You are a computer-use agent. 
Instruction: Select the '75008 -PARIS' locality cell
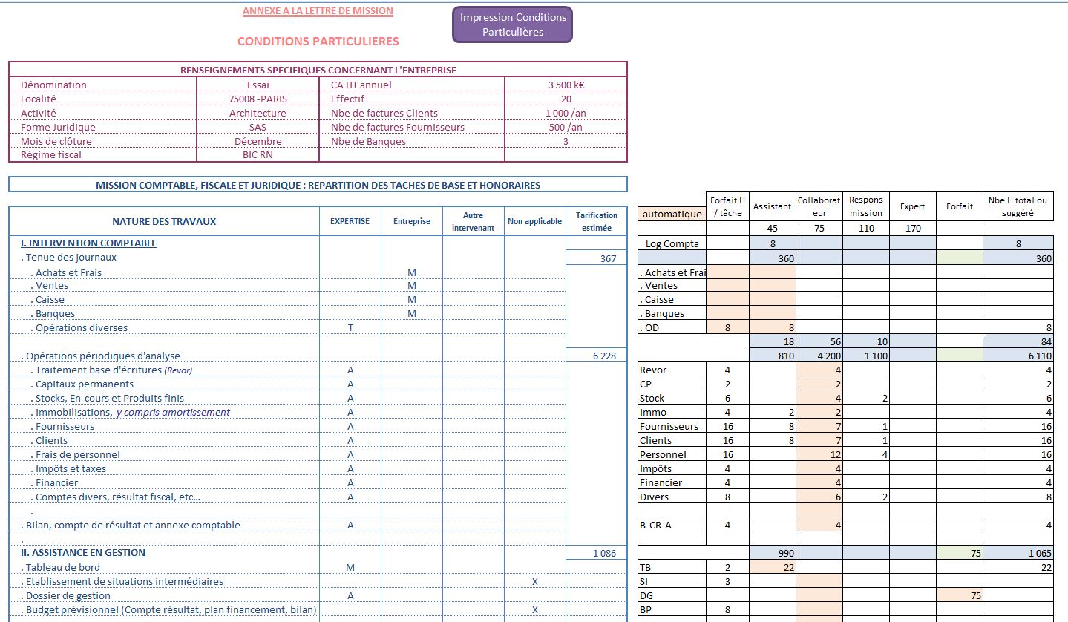pyautogui.click(x=258, y=99)
